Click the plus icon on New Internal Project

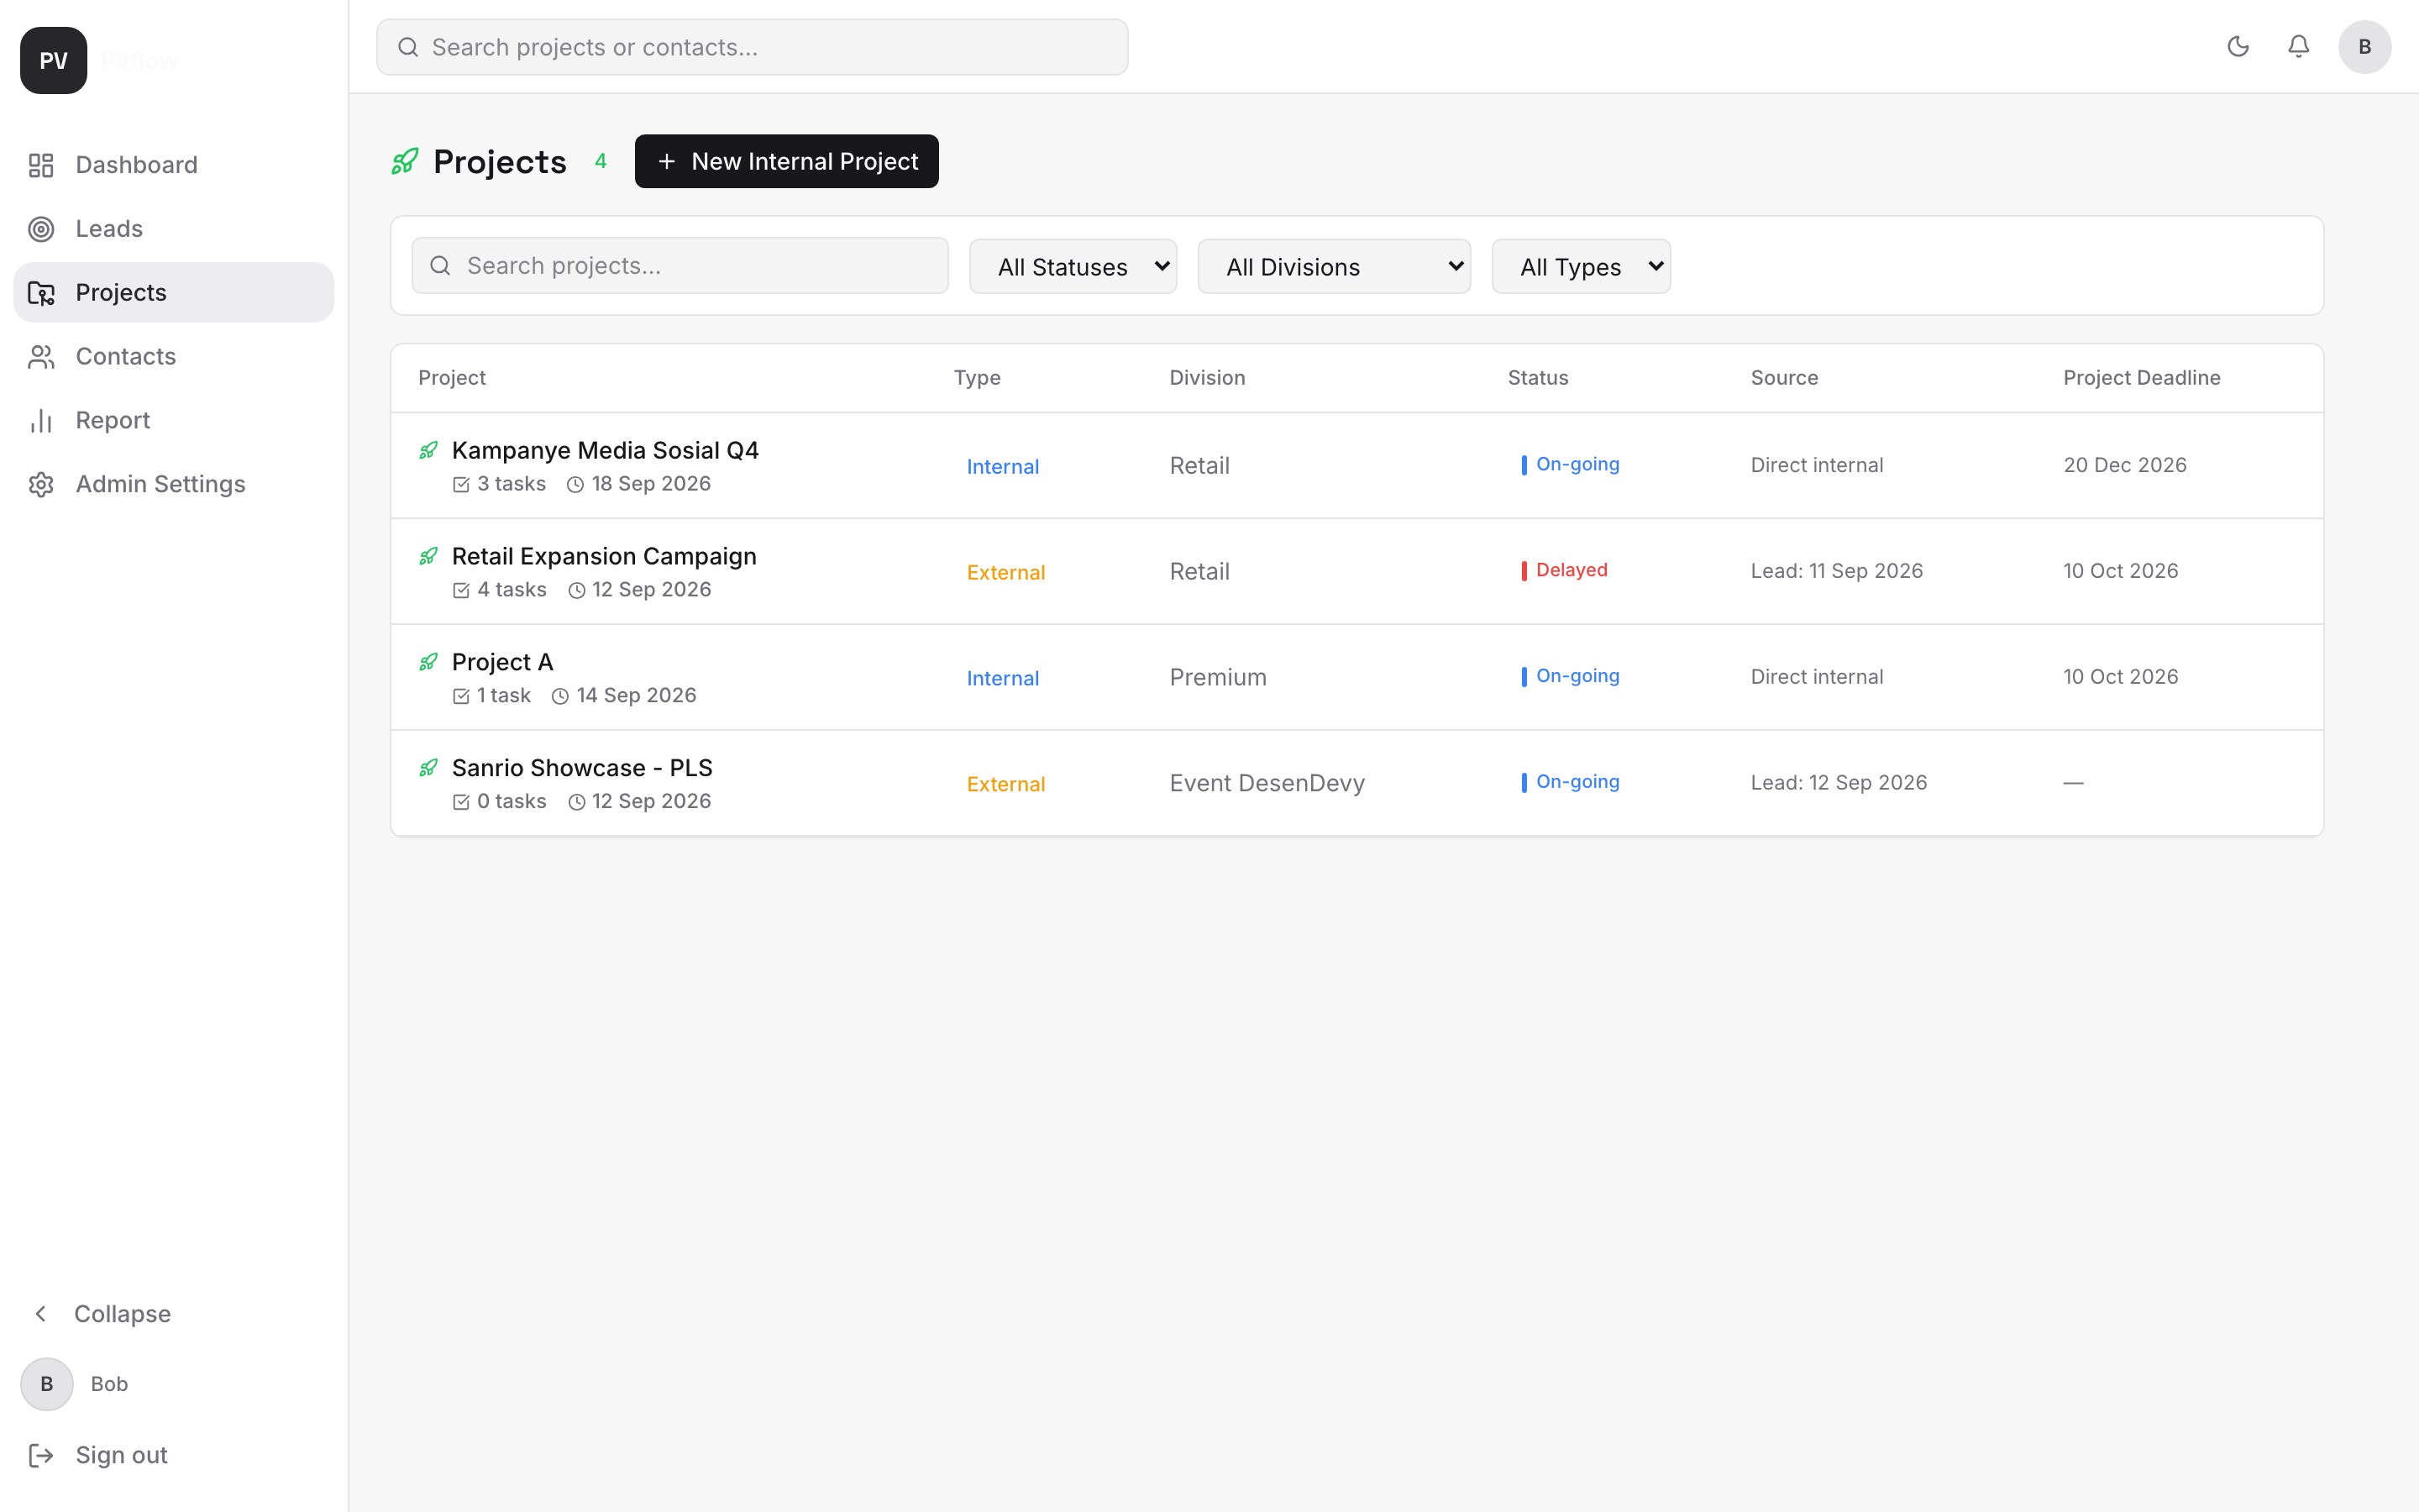(667, 161)
